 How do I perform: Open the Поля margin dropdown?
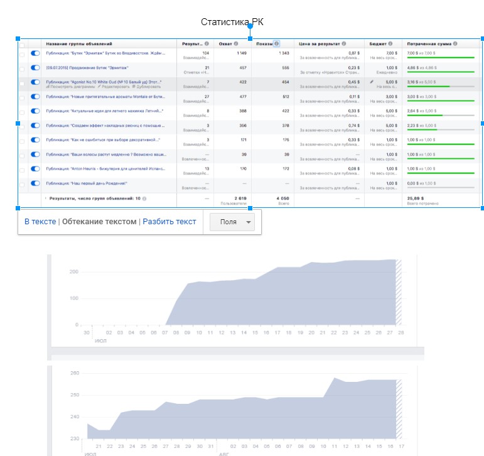pos(232,222)
